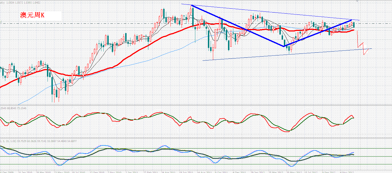This screenshot has width=392, height=173.
Task: Select the red "澳元周K" chart label
Action: pos(32,15)
